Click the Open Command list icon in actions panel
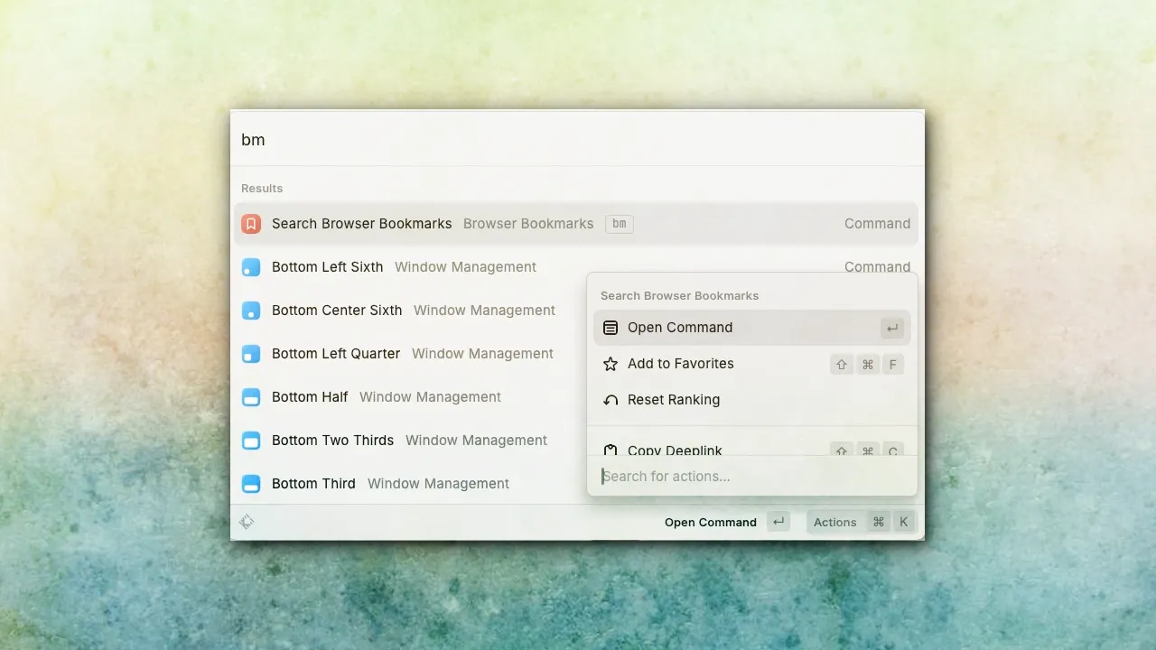Screen dimensions: 1156x650 point(611,328)
